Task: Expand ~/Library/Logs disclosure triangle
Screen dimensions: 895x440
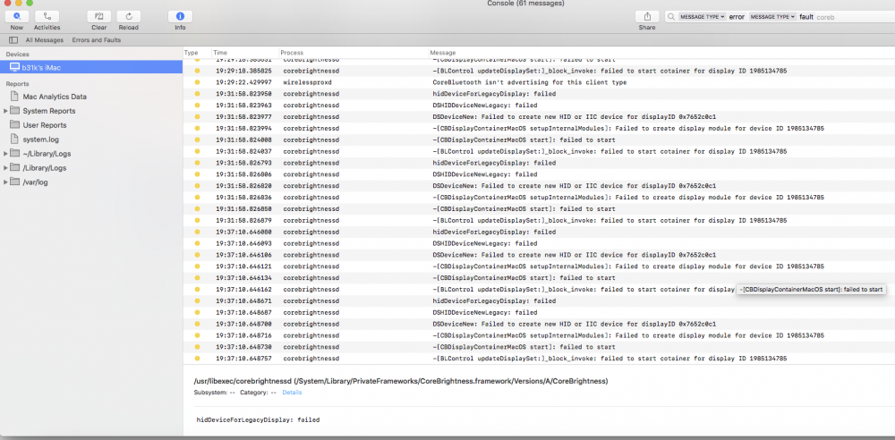Action: 5,154
